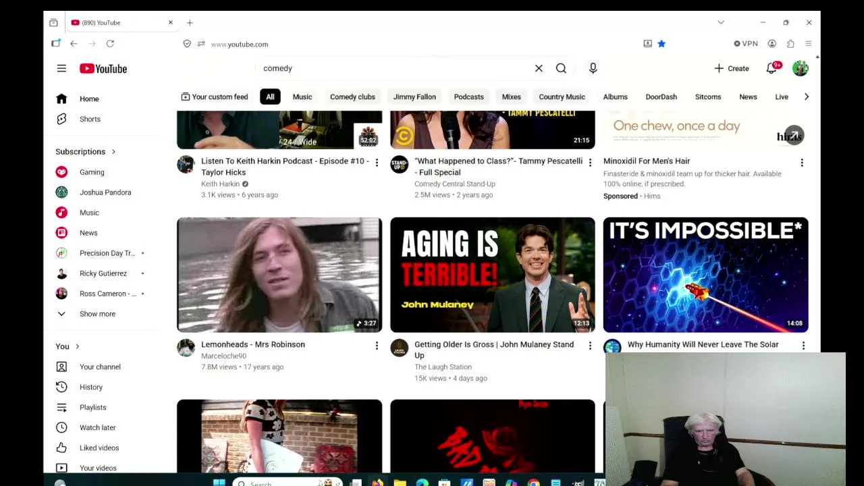Viewport: 864px width, 486px height.
Task: Switch to the Podcasts chip
Action: tap(468, 97)
